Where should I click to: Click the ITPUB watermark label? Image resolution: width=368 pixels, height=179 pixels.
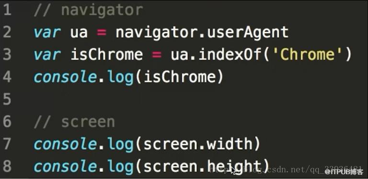click(344, 172)
